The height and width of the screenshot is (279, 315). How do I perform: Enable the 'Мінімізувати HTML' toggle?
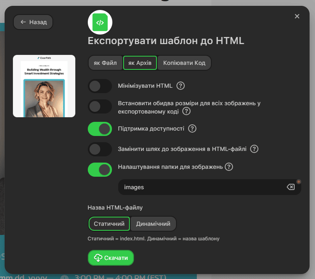tap(100, 86)
